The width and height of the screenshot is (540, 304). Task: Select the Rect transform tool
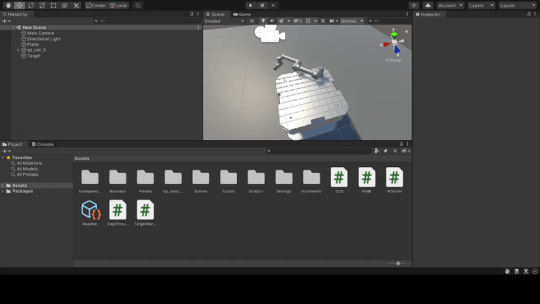[53, 5]
